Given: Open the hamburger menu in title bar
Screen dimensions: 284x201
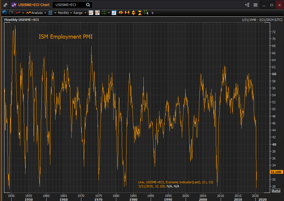Looking at the screenshot, I should coord(255,5).
